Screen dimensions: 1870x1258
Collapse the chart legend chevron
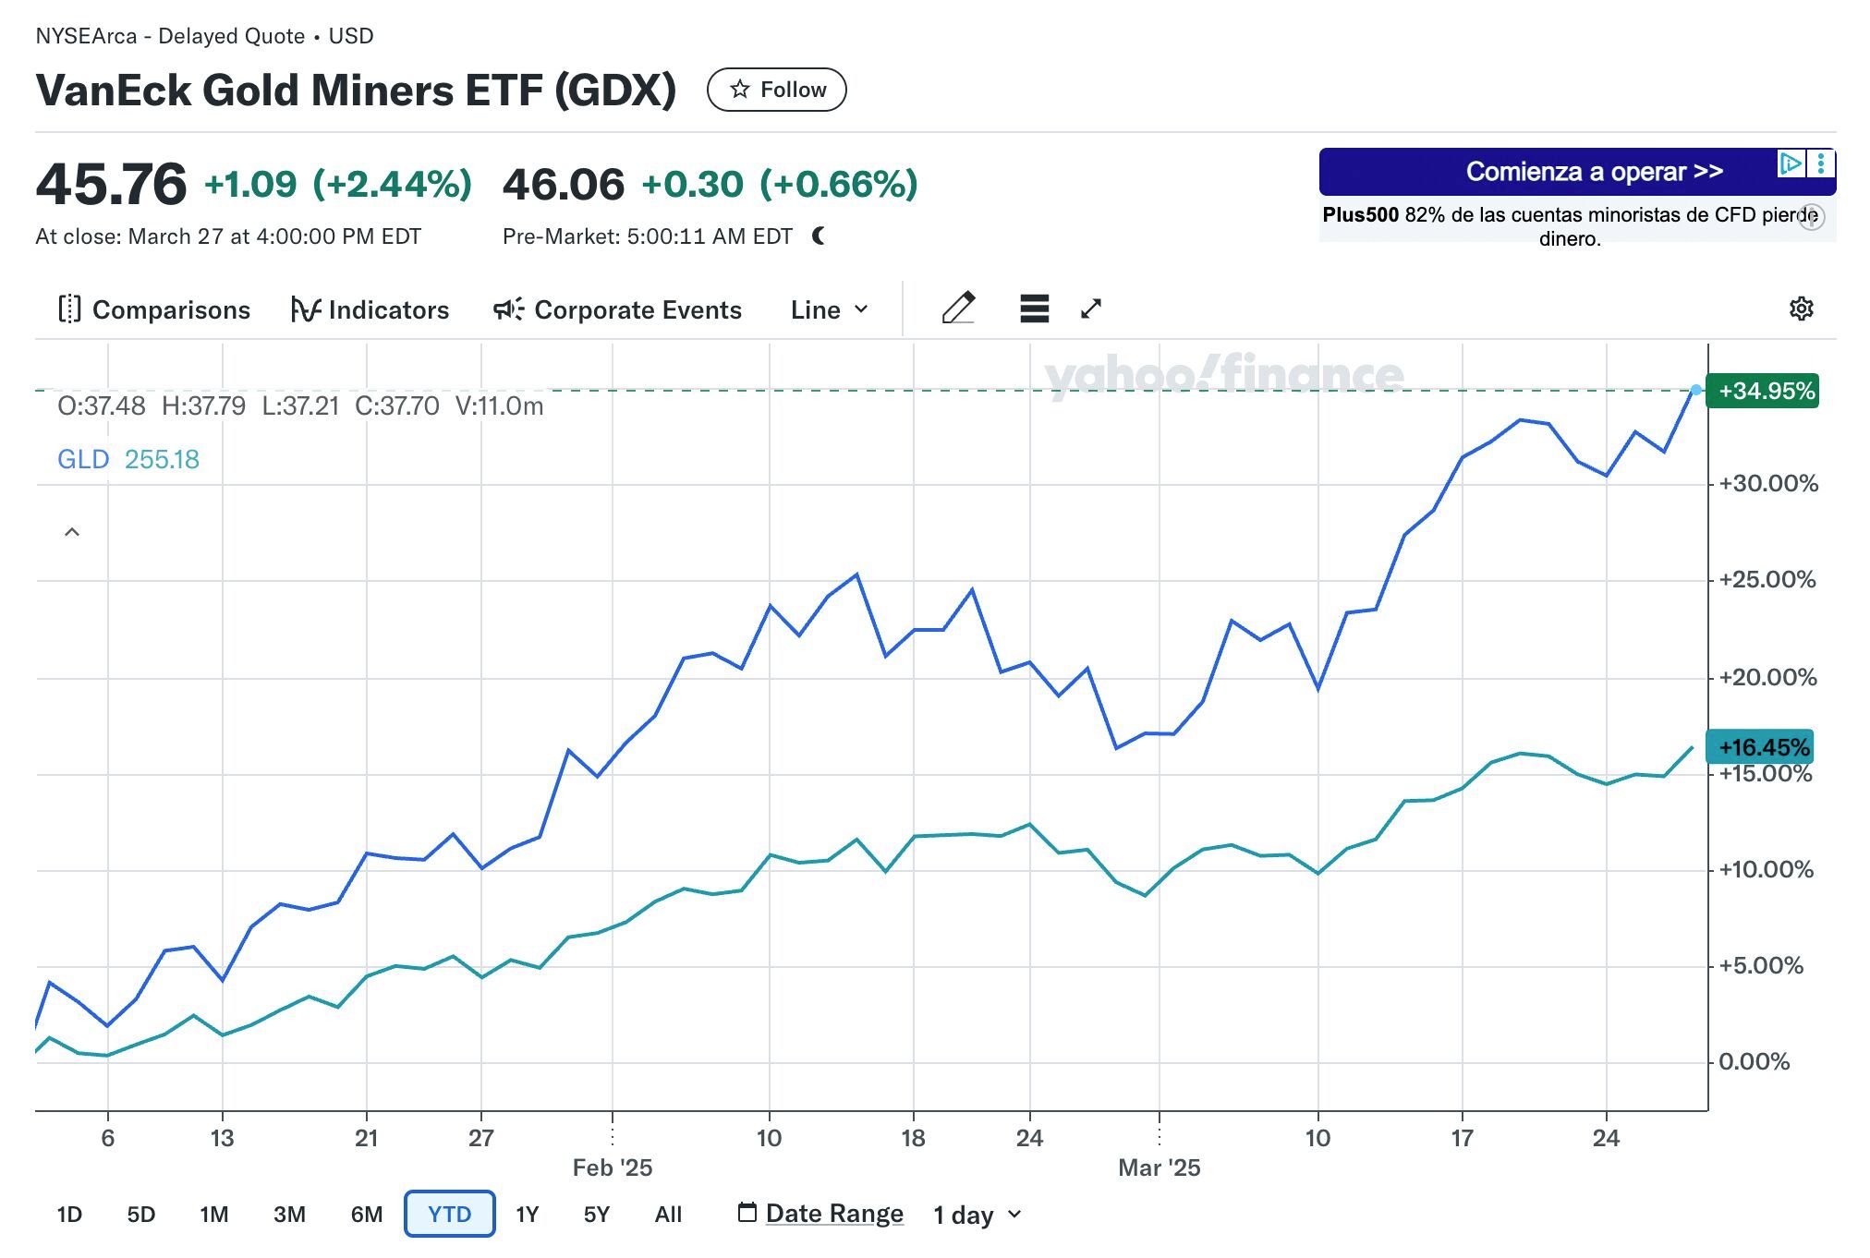coord(72,532)
